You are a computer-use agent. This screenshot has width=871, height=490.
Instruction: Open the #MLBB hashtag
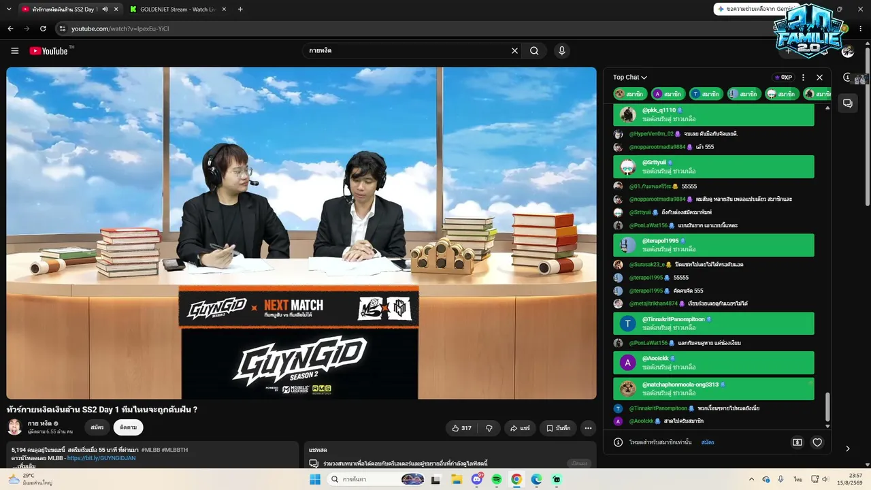tap(150, 450)
